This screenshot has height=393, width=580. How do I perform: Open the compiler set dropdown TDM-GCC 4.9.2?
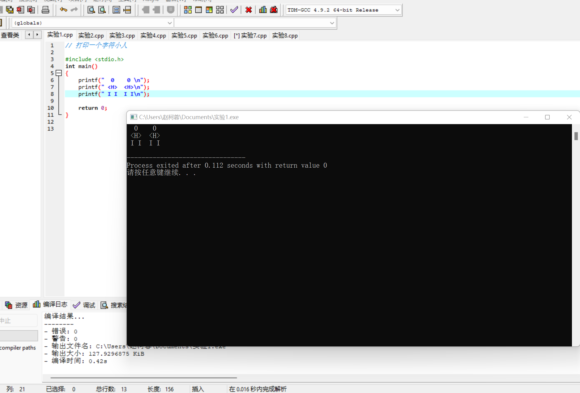click(343, 10)
